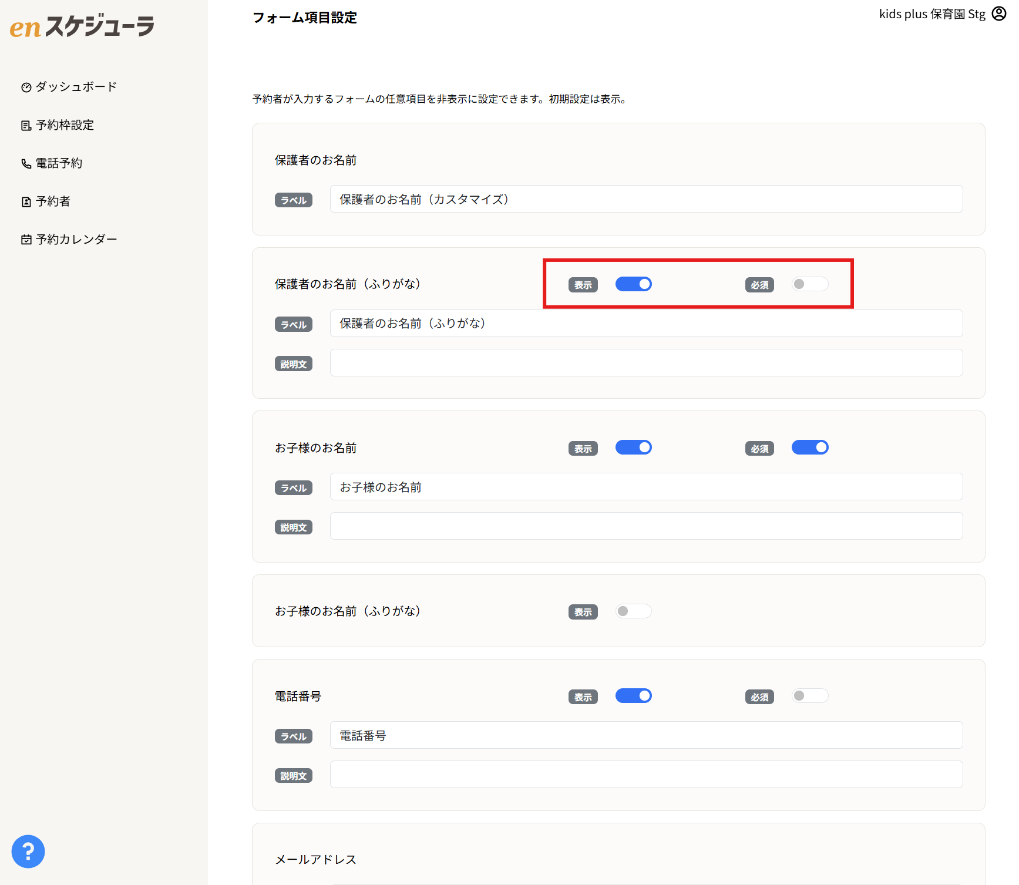Click the 予約枠設定 list icon
Viewport: 1019px width, 885px height.
[x=26, y=124]
